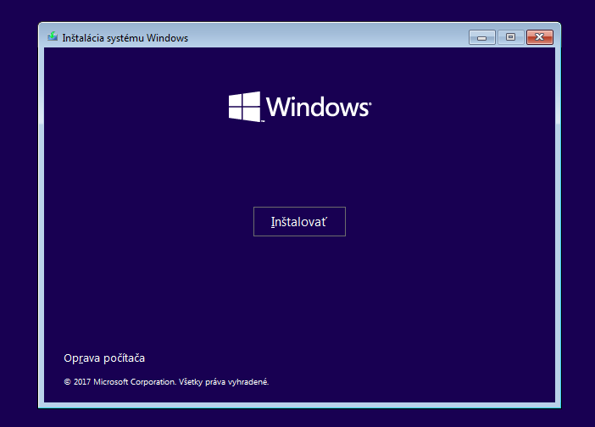This screenshot has height=427, width=595.
Task: Minimize the Inštalácia systému Windows window
Action: [x=481, y=37]
